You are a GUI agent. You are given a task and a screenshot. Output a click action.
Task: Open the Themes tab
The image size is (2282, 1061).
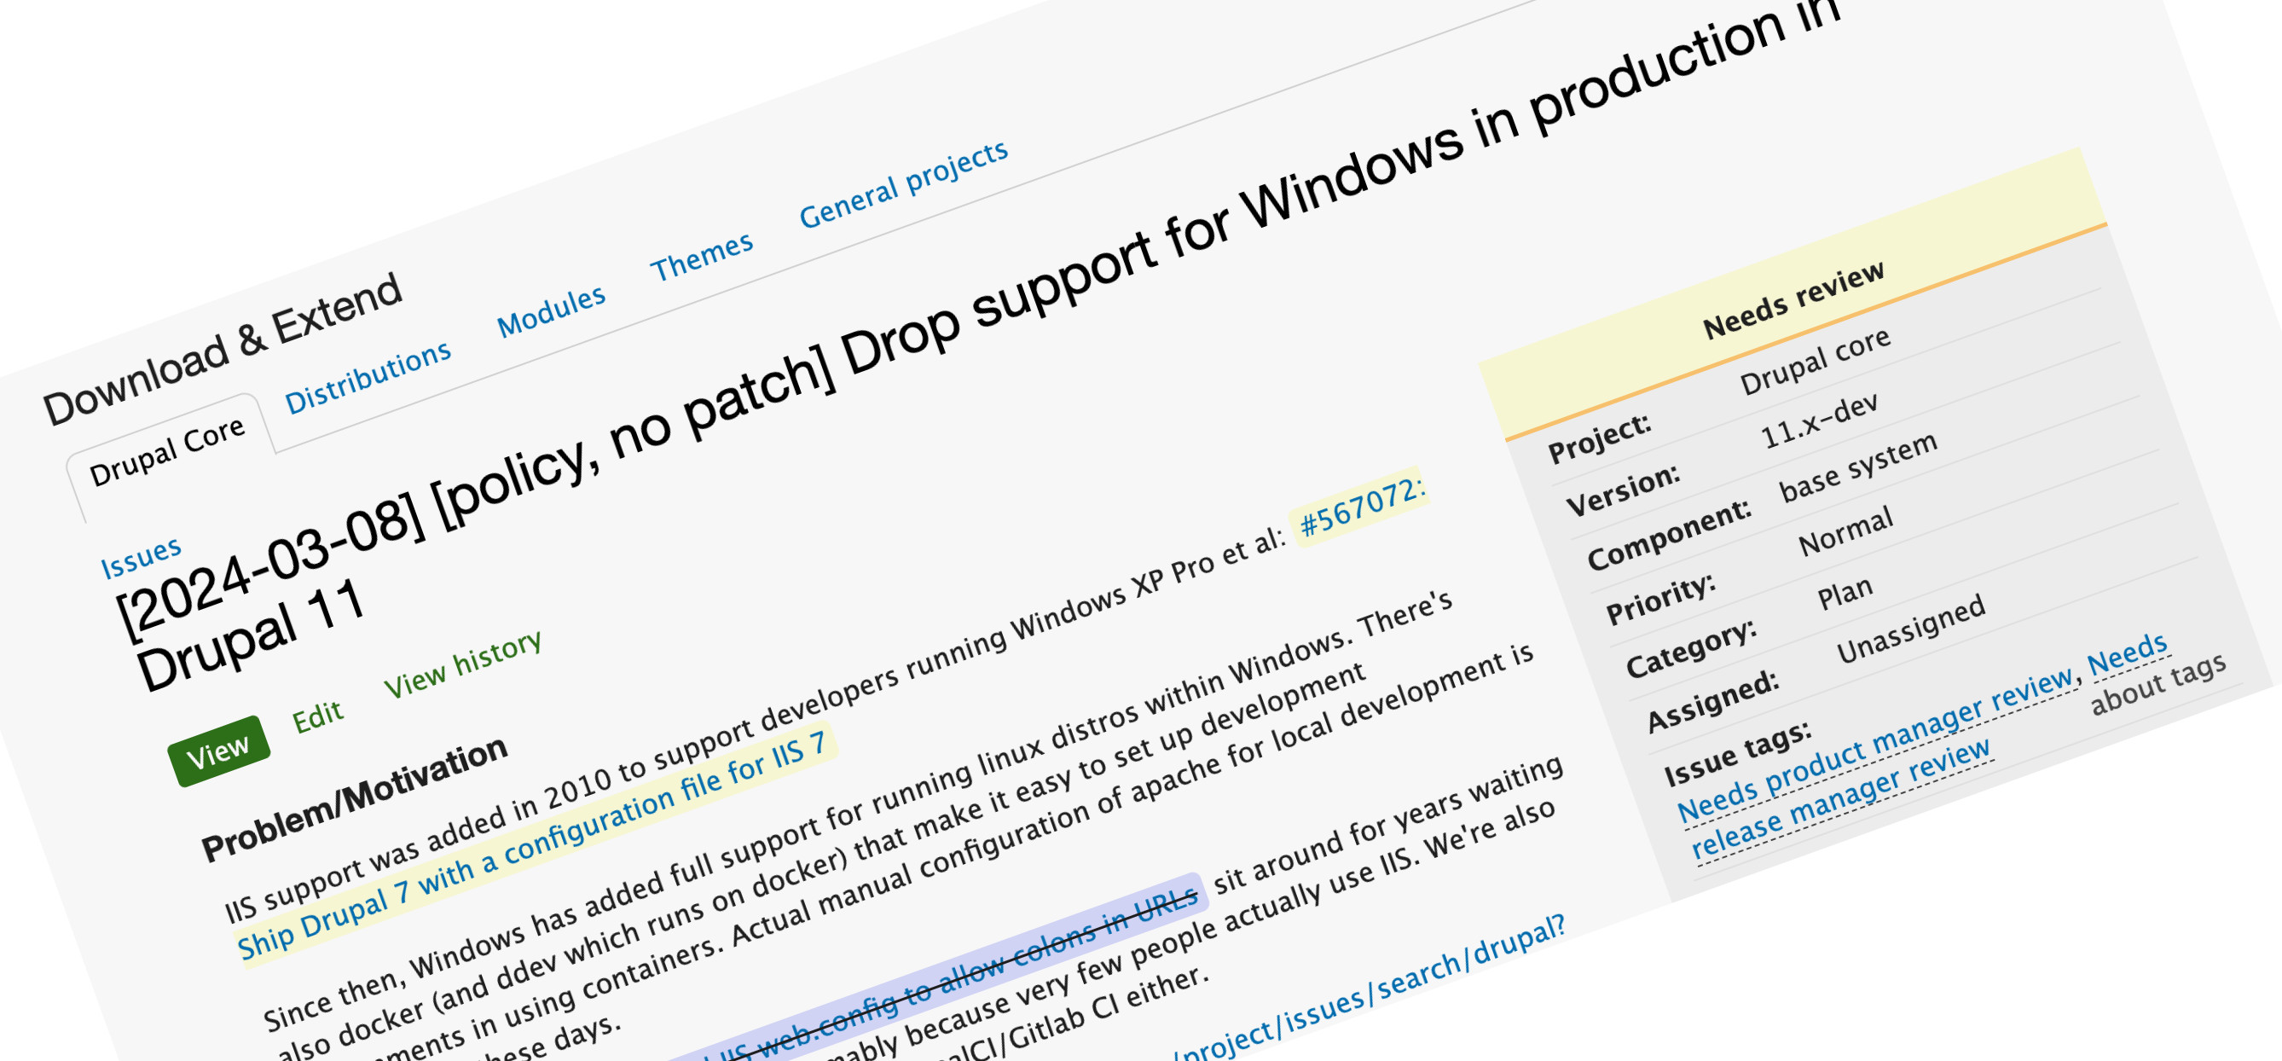[702, 257]
